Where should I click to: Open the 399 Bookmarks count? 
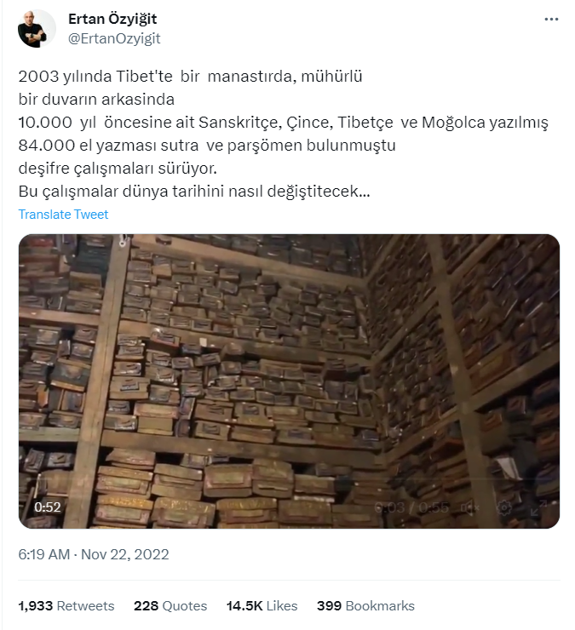[x=366, y=606]
